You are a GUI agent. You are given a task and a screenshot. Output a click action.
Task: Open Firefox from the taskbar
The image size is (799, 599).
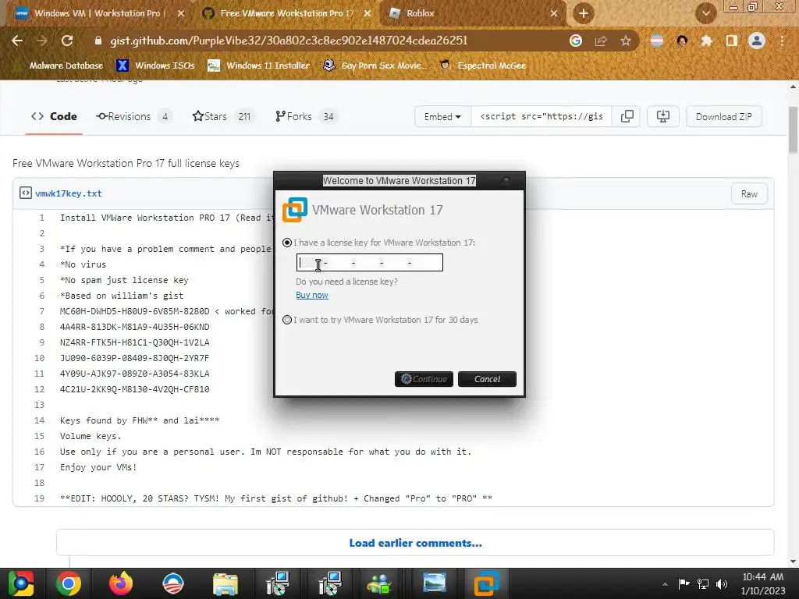pos(121,583)
